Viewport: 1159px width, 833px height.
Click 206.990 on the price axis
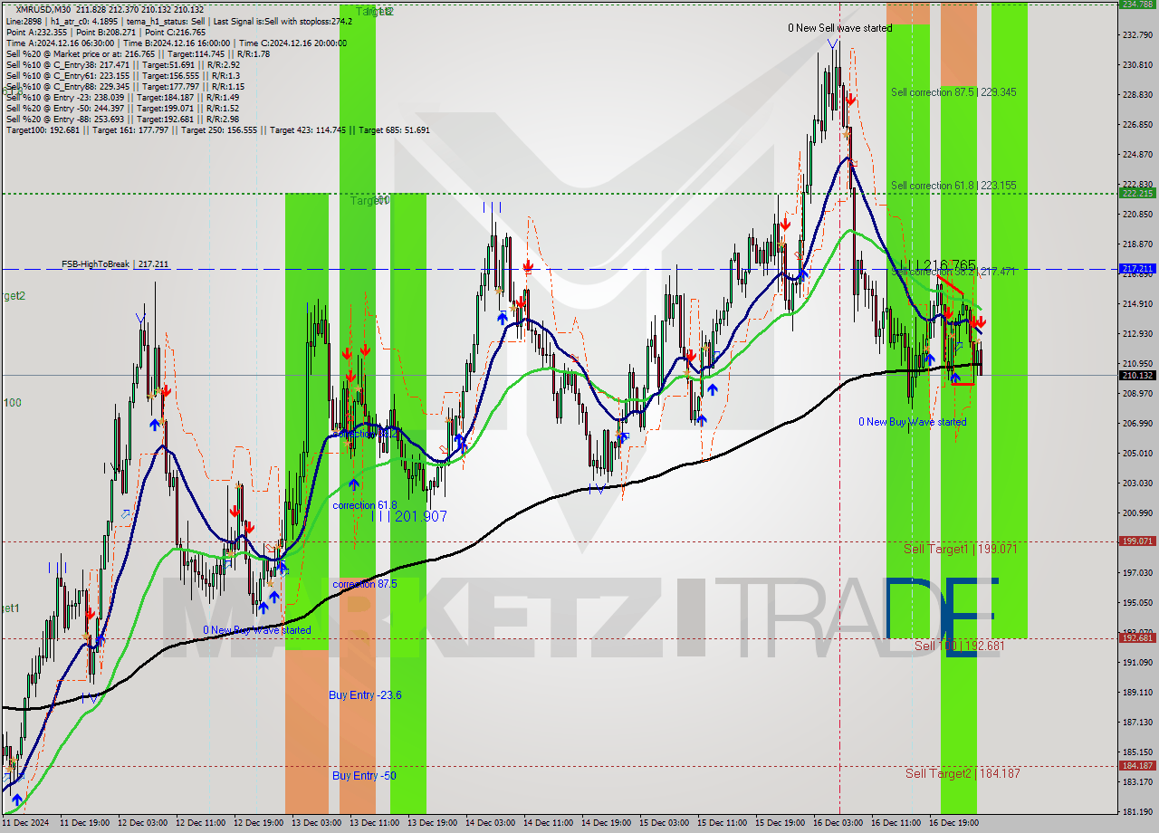point(1137,423)
